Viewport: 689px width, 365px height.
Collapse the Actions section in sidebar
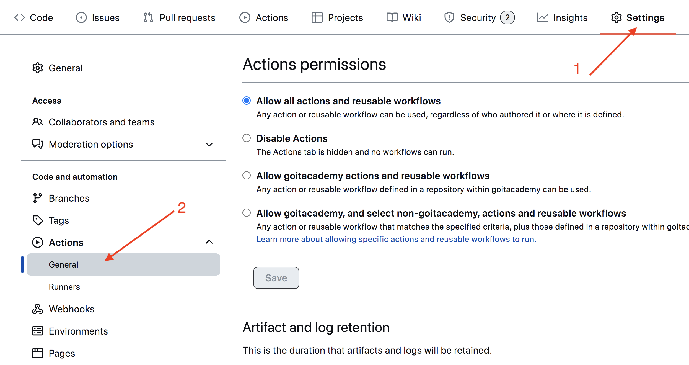coord(209,242)
